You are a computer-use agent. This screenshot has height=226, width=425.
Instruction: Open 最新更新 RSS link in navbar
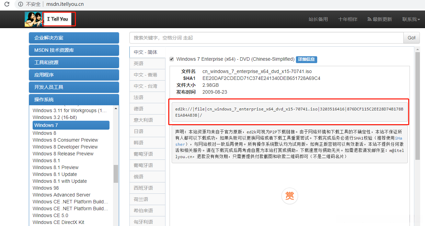click(379, 19)
